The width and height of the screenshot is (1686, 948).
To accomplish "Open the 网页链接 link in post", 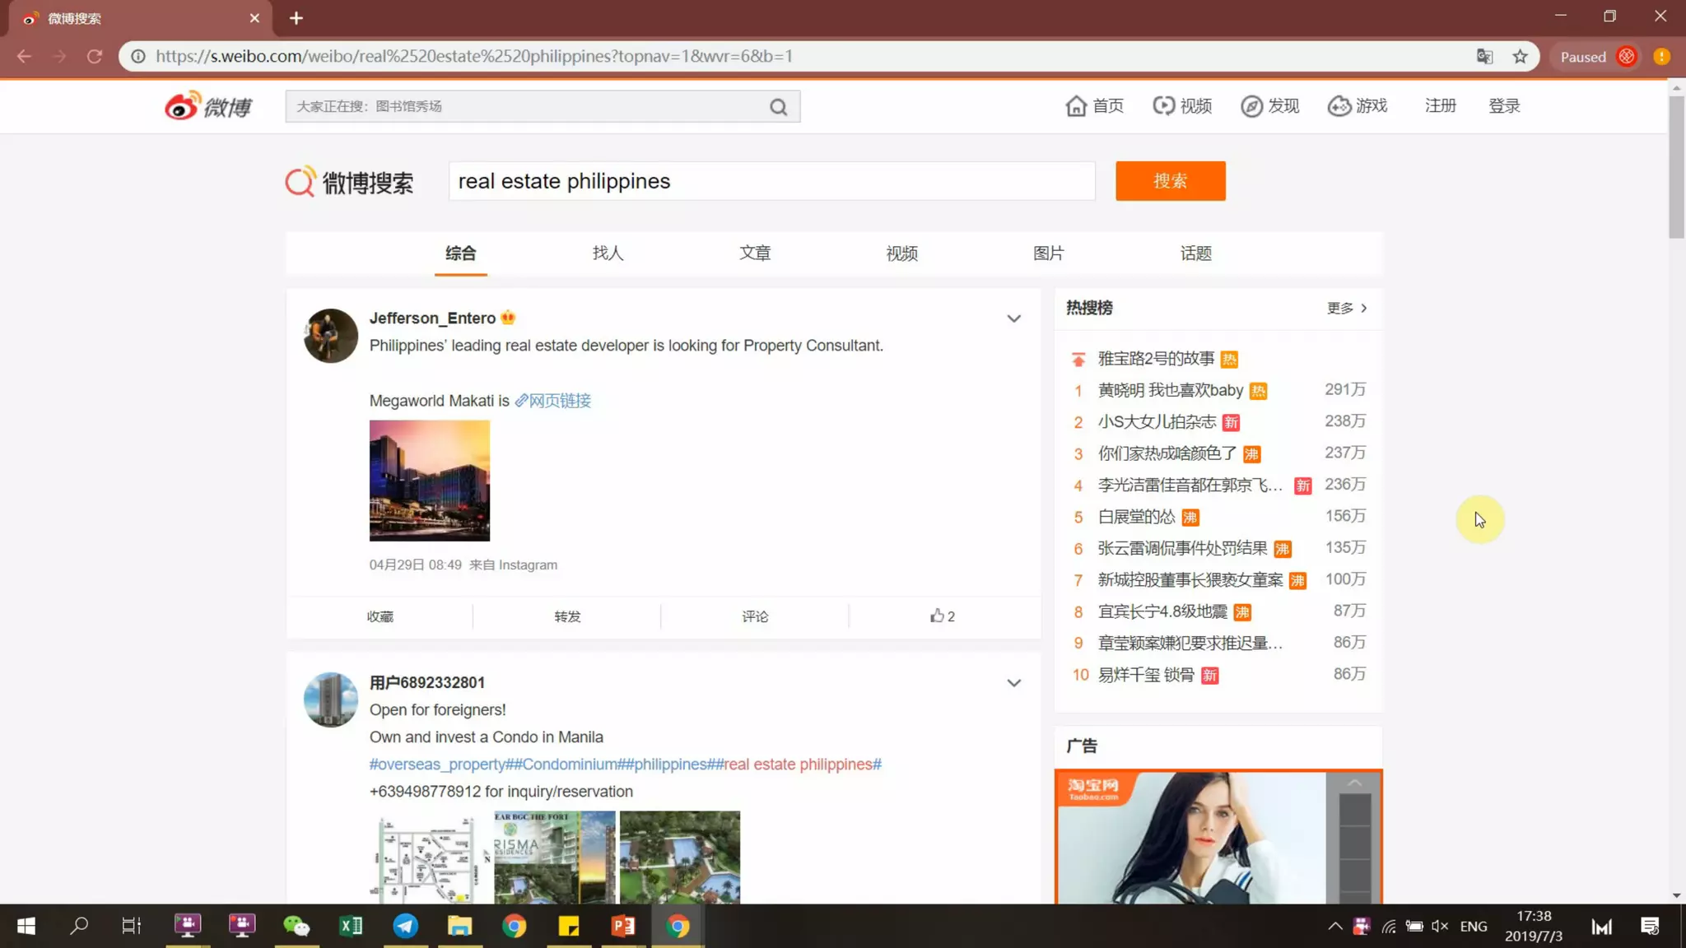I will [x=553, y=401].
